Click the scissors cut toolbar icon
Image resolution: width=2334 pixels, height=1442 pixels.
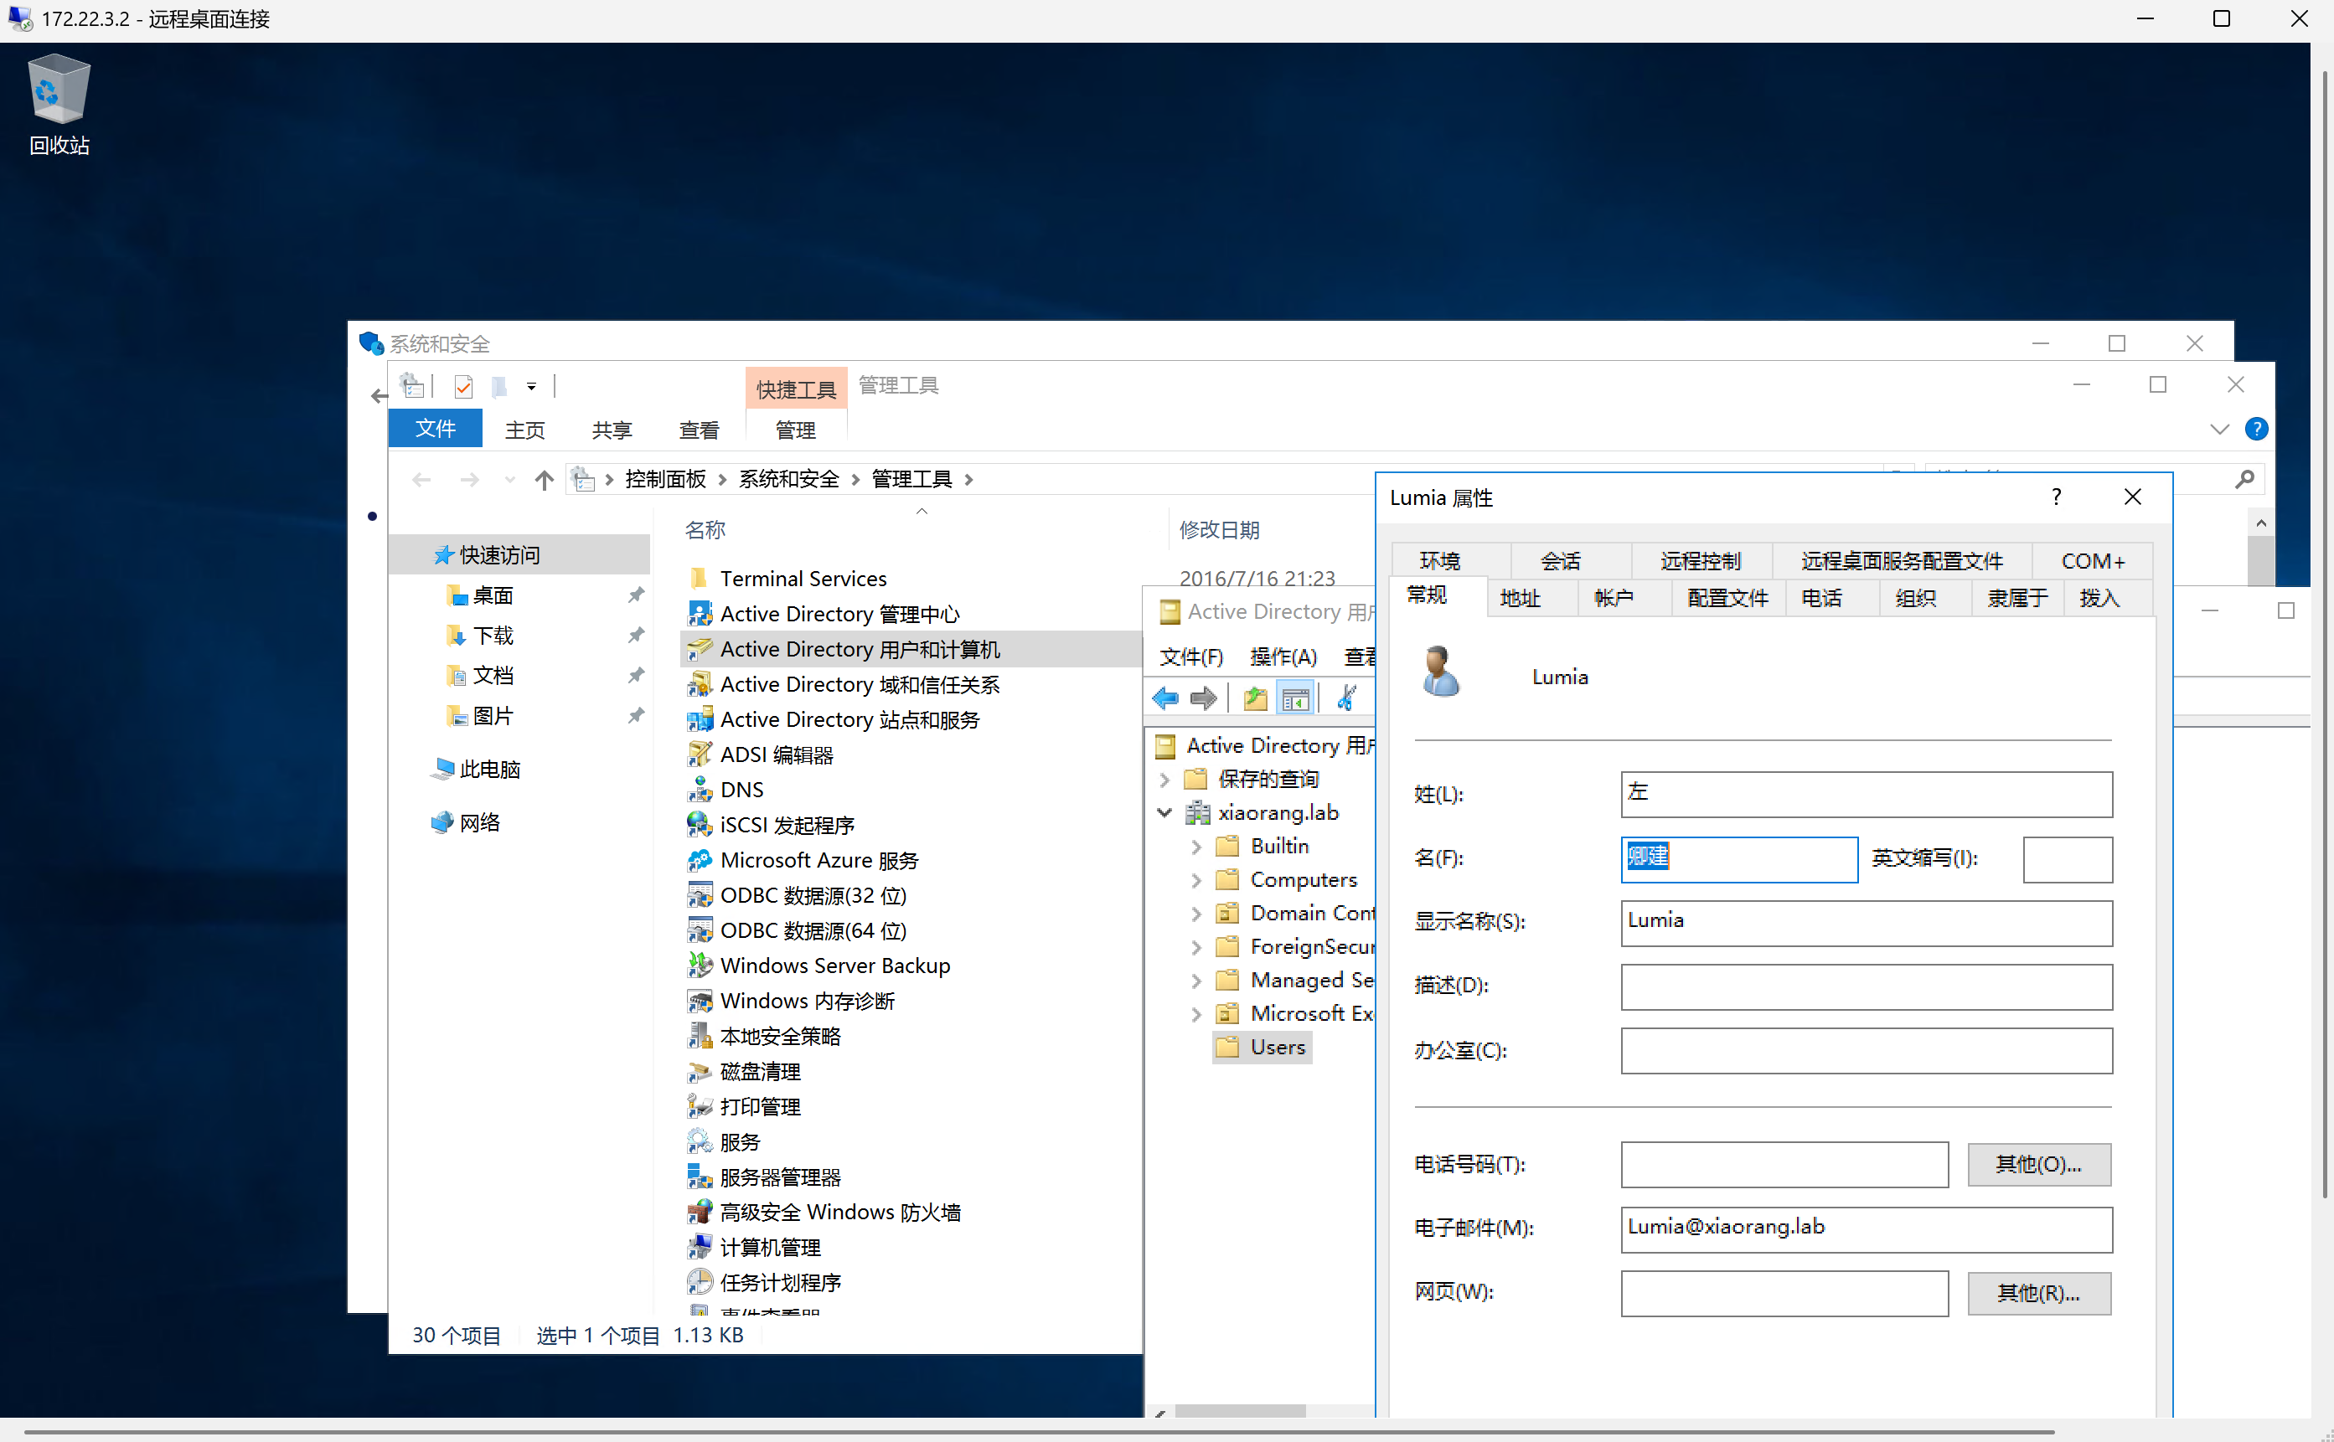pos(1347,699)
